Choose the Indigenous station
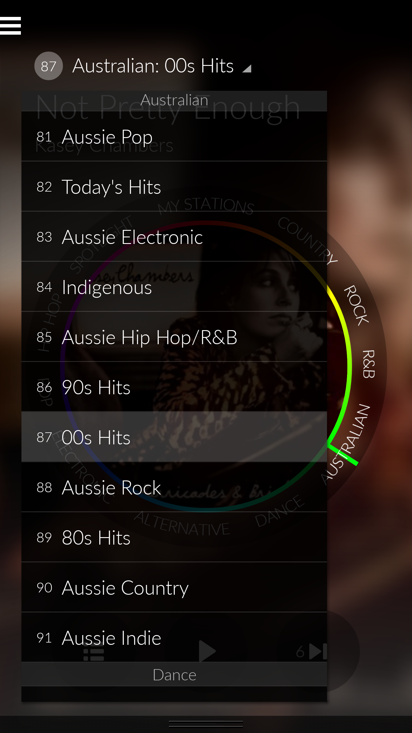Screen dimensions: 412x733 pos(174,287)
